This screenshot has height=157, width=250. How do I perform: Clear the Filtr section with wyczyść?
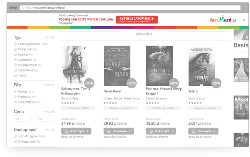[x=49, y=85]
